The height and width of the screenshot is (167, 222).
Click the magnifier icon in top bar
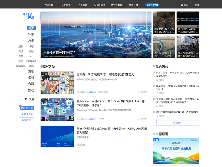click(x=182, y=5)
